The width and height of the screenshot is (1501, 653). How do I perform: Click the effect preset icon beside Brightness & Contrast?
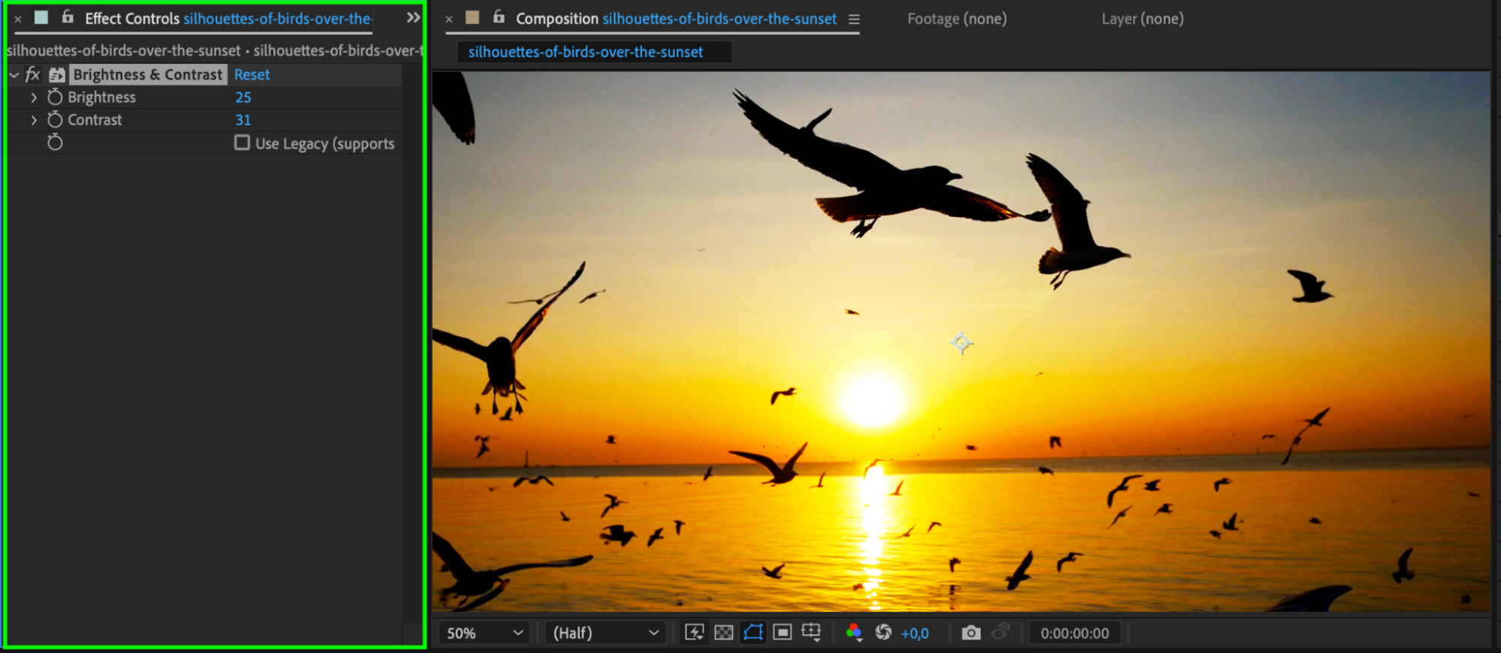click(x=57, y=74)
